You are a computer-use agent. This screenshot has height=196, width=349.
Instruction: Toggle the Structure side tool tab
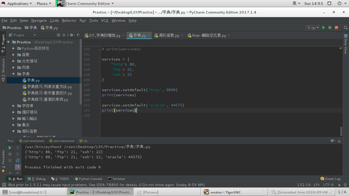[3, 70]
